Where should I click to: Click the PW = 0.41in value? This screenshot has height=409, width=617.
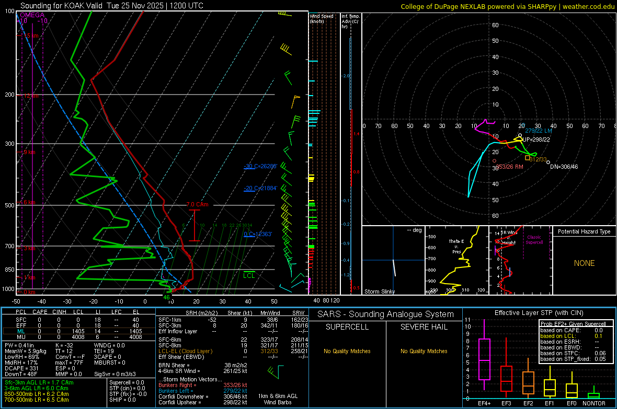coord(19,345)
